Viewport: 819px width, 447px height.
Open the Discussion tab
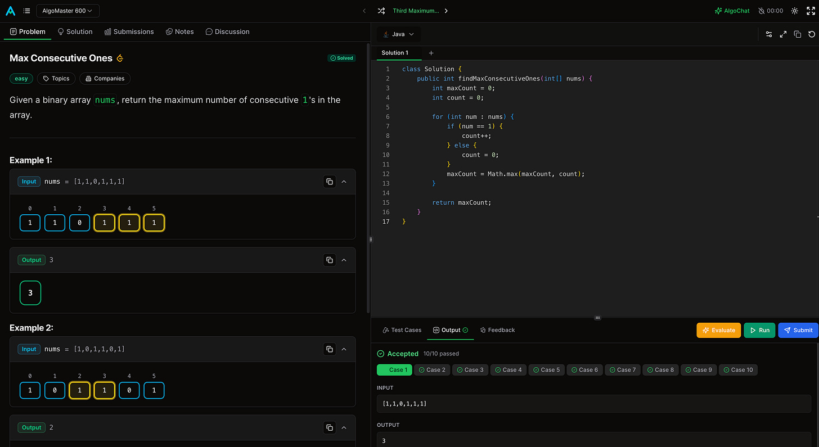click(x=227, y=31)
